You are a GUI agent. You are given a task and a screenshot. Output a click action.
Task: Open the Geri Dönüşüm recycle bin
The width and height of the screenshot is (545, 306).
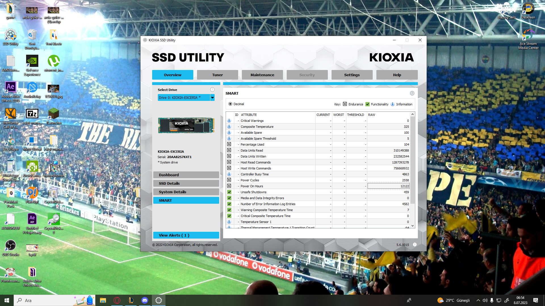tap(32, 39)
